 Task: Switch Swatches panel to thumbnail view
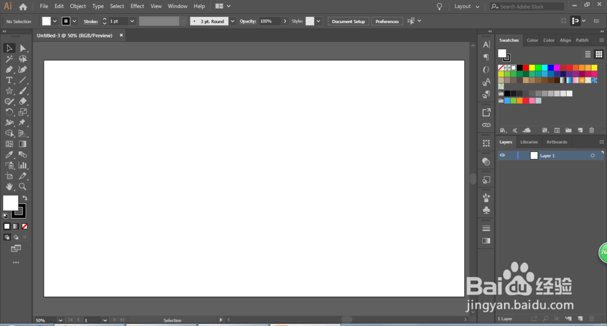coord(599,54)
